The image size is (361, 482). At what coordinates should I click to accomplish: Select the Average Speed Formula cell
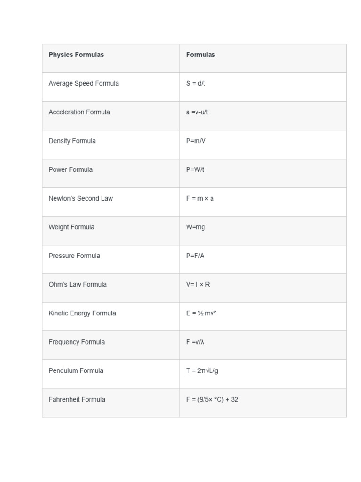(x=84, y=83)
